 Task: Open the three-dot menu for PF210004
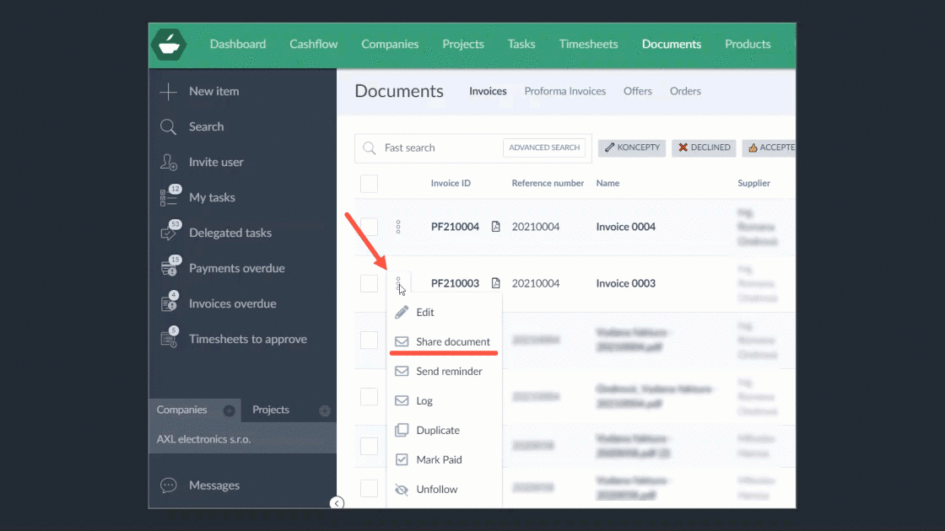pyautogui.click(x=398, y=227)
